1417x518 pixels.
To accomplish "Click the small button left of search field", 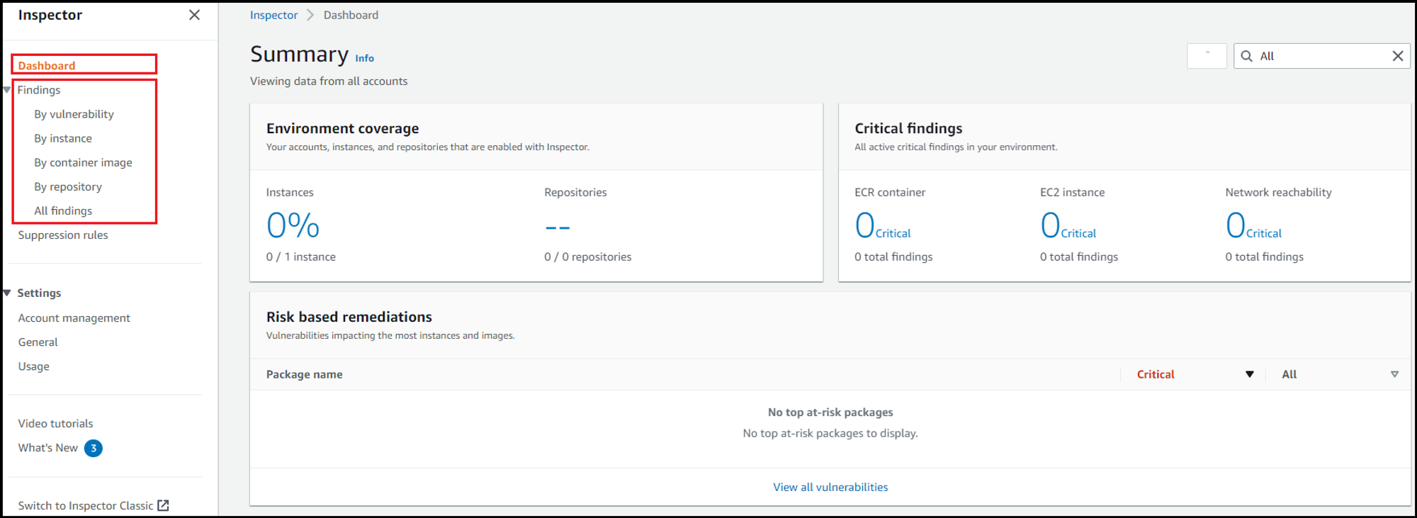I will (1207, 56).
